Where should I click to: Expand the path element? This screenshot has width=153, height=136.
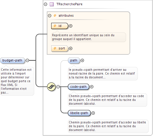82,60
